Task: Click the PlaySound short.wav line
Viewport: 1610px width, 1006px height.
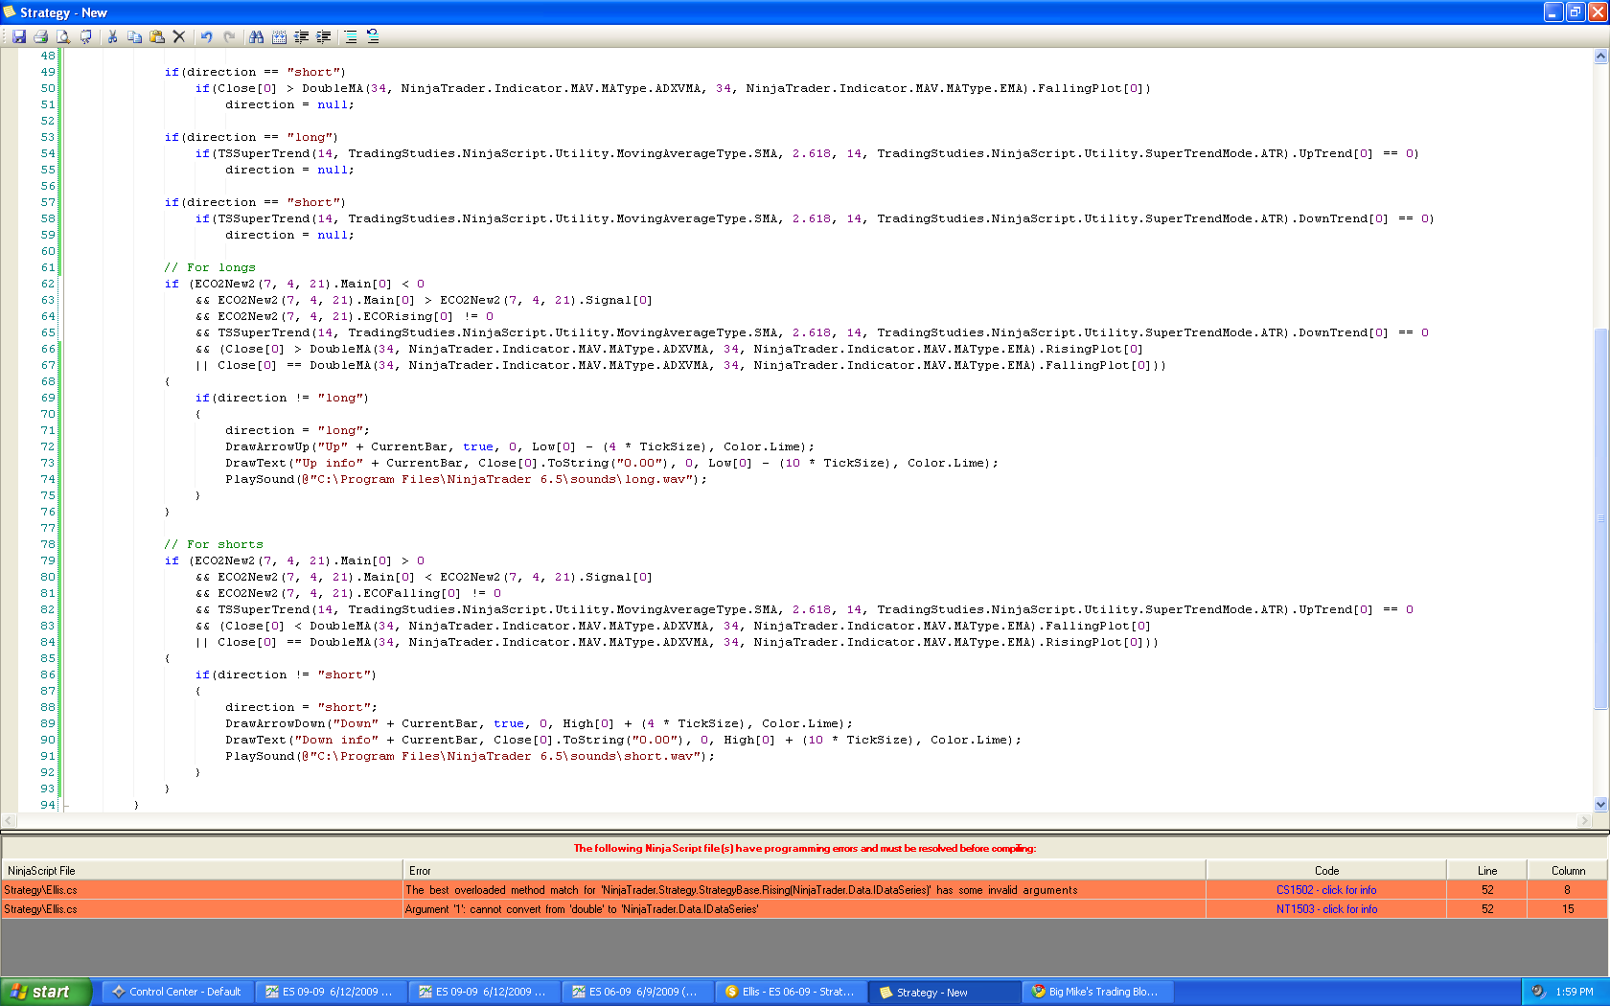Action: tap(470, 756)
